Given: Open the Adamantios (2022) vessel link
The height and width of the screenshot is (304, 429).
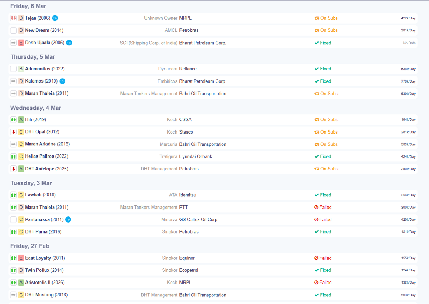Looking at the screenshot, I should [x=45, y=69].
